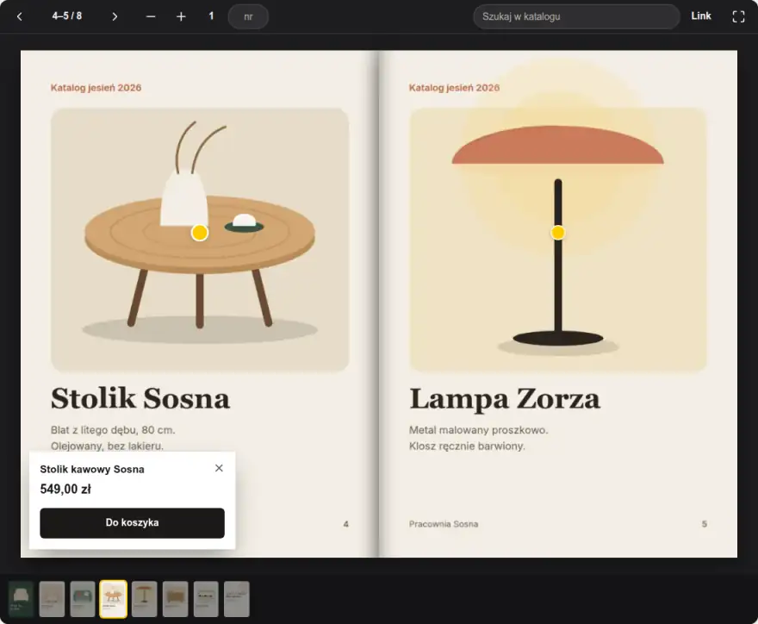Advance to the next catalog spread
The width and height of the screenshot is (758, 624).
point(114,16)
